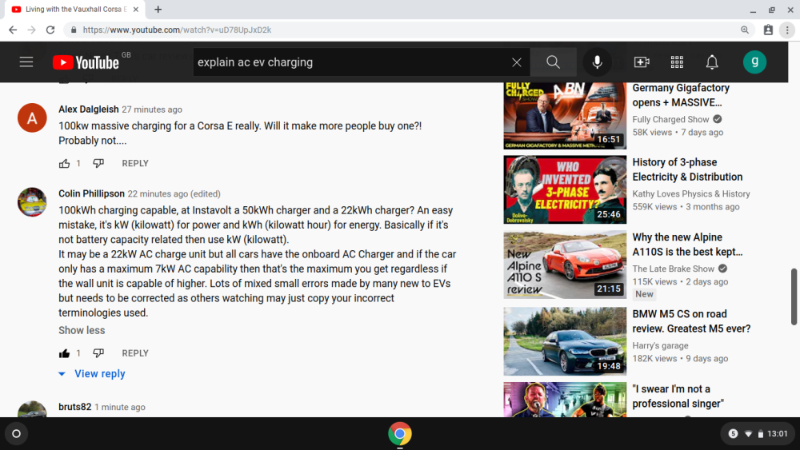
Task: Click the page vertical scrollbar thumb
Action: [x=794, y=297]
